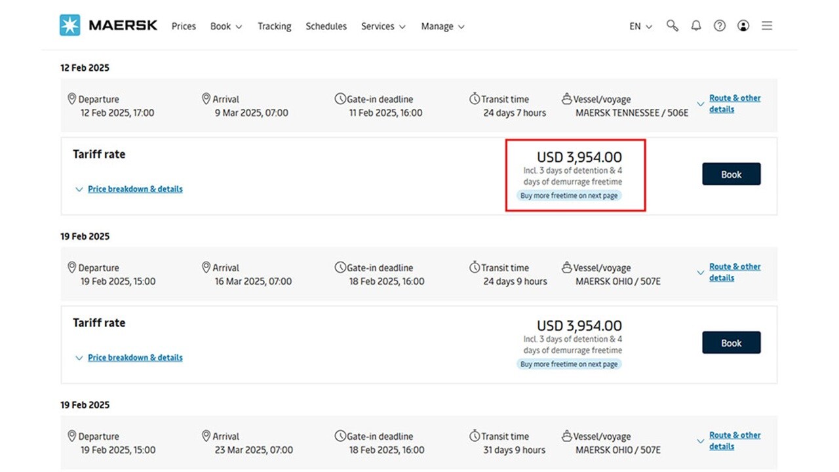The height and width of the screenshot is (472, 839).
Task: Click the arrival pin icon for 16 Mar 2025
Action: pos(206,267)
